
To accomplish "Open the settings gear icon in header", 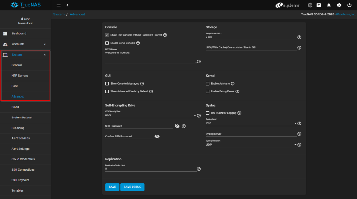I will [x=339, y=5].
